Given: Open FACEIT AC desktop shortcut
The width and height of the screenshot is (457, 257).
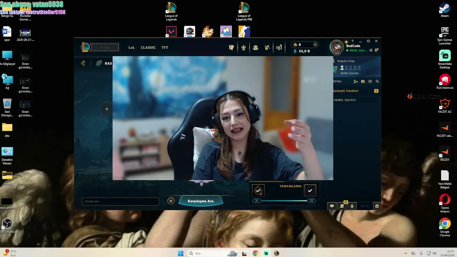Looking at the screenshot, I should point(445,106).
